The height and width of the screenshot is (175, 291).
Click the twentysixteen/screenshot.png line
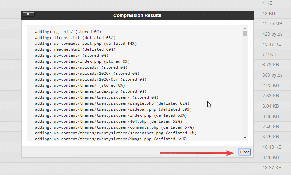(115, 133)
